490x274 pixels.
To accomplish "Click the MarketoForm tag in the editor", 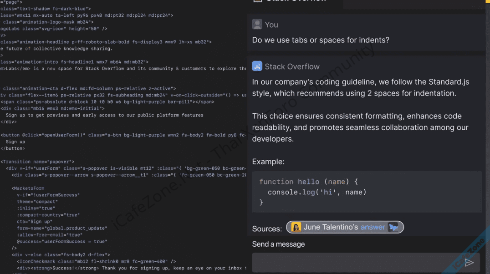I will [28, 188].
